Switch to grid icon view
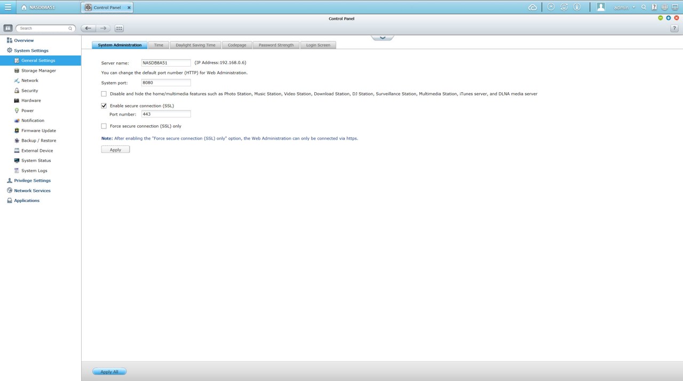Viewport: 683px width, 381px height. (x=119, y=28)
